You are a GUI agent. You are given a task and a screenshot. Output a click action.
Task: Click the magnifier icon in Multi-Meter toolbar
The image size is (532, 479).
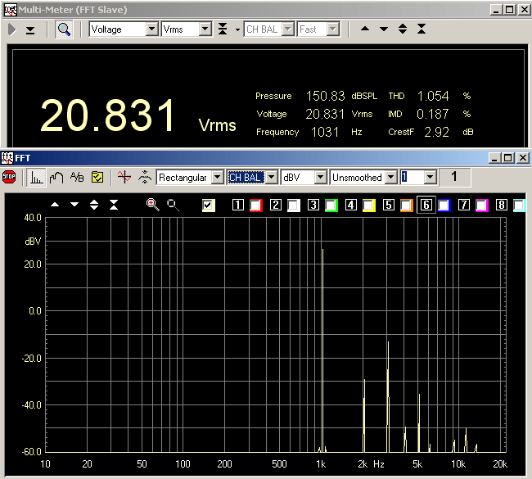pyautogui.click(x=64, y=29)
